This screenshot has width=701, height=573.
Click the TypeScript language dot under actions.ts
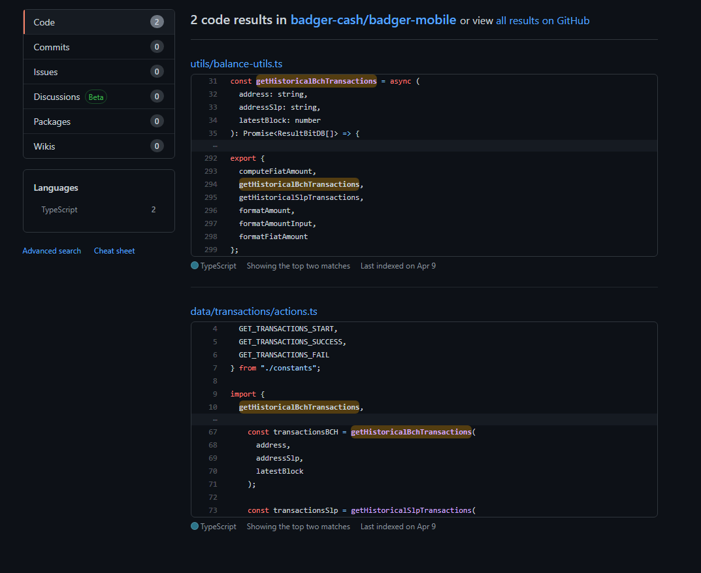(195, 526)
